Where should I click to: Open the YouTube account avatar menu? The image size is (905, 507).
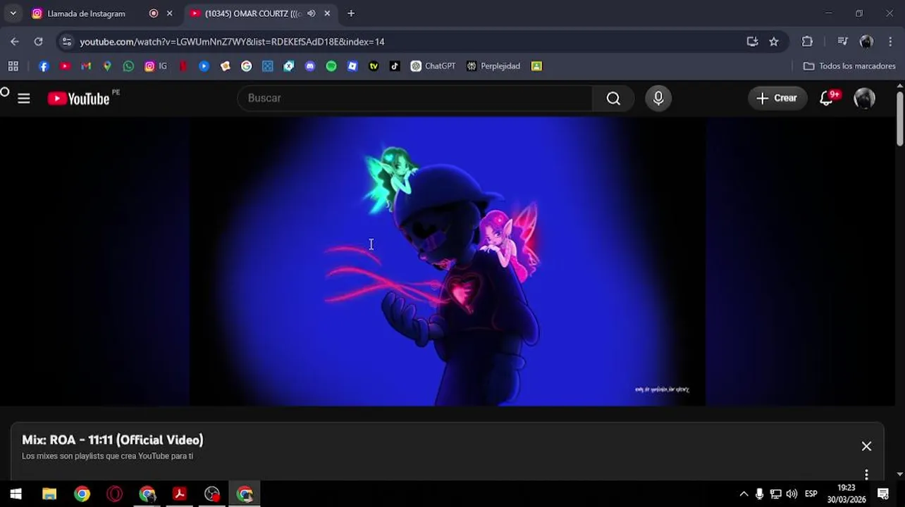[x=864, y=99]
